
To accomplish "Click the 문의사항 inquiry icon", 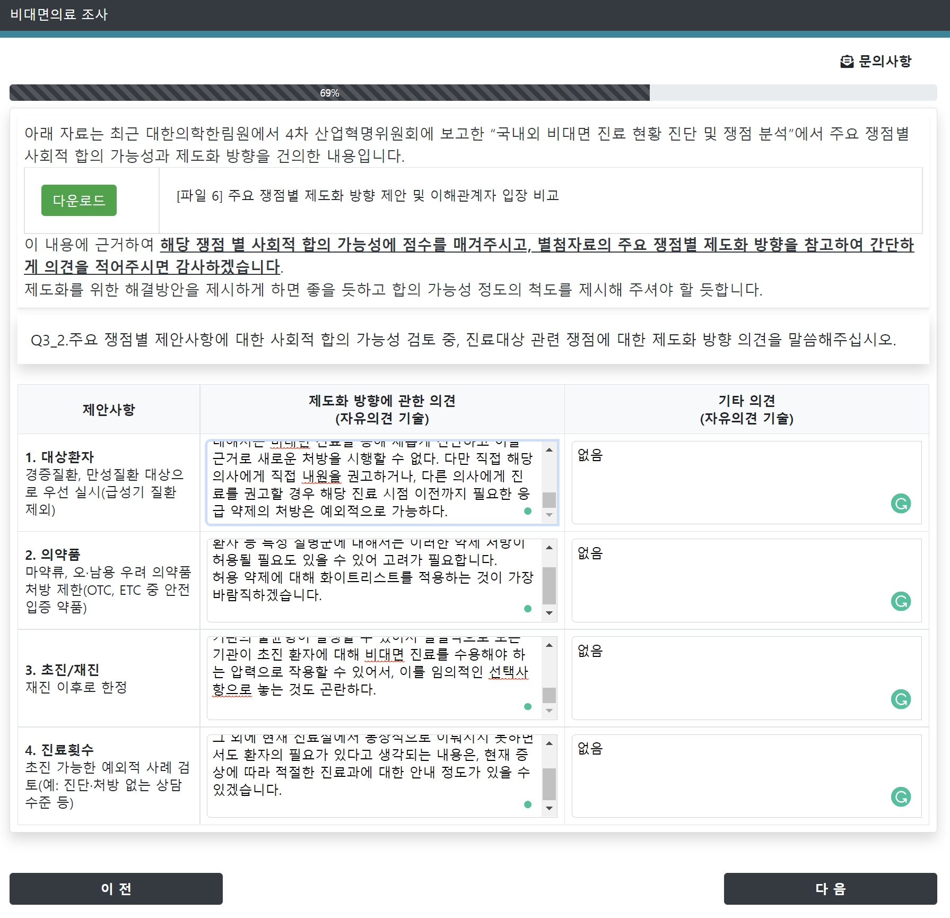I will pyautogui.click(x=847, y=62).
